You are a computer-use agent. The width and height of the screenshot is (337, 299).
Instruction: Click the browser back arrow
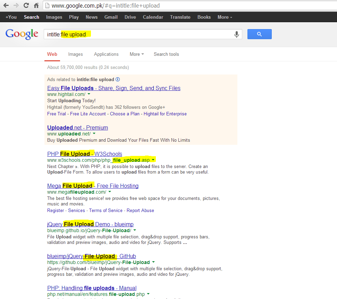pyautogui.click(x=6, y=5)
